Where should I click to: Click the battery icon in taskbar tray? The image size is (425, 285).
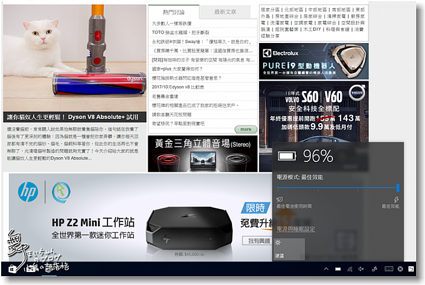tap(338, 269)
